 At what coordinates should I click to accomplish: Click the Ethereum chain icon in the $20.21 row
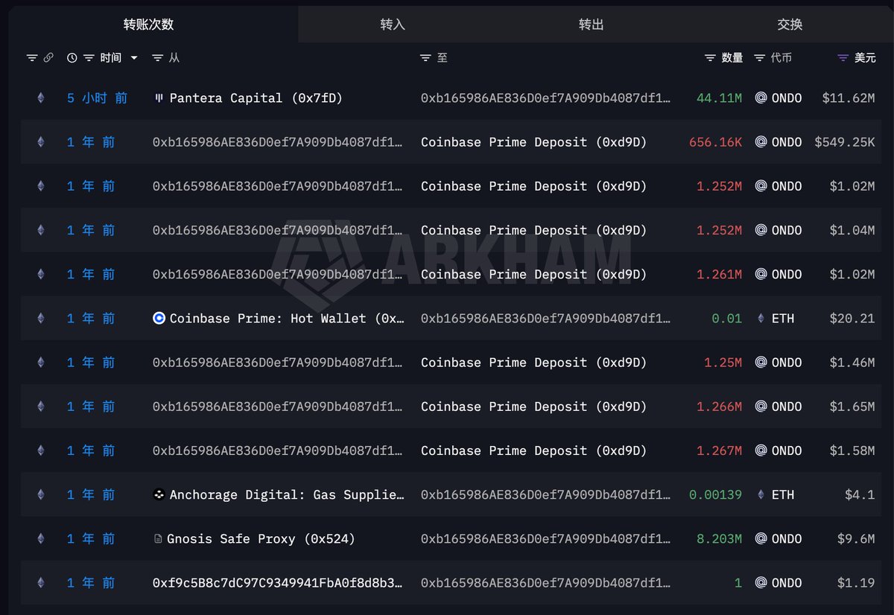click(41, 318)
